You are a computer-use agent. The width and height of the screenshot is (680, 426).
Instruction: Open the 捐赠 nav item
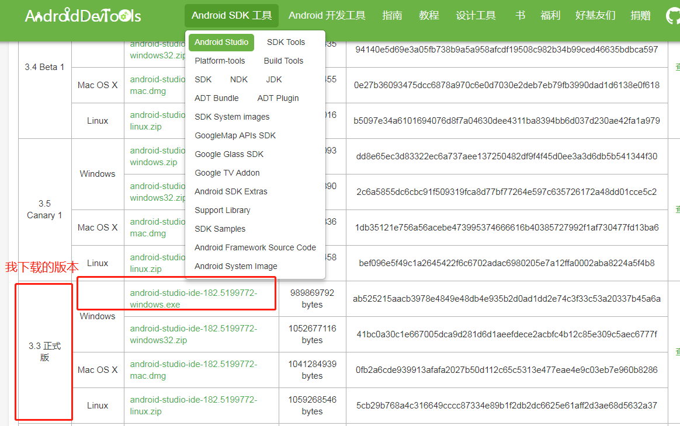[640, 16]
